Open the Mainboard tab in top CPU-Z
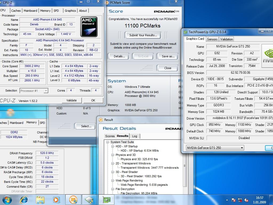The width and height of the screenshot is (273, 205). (30, 11)
